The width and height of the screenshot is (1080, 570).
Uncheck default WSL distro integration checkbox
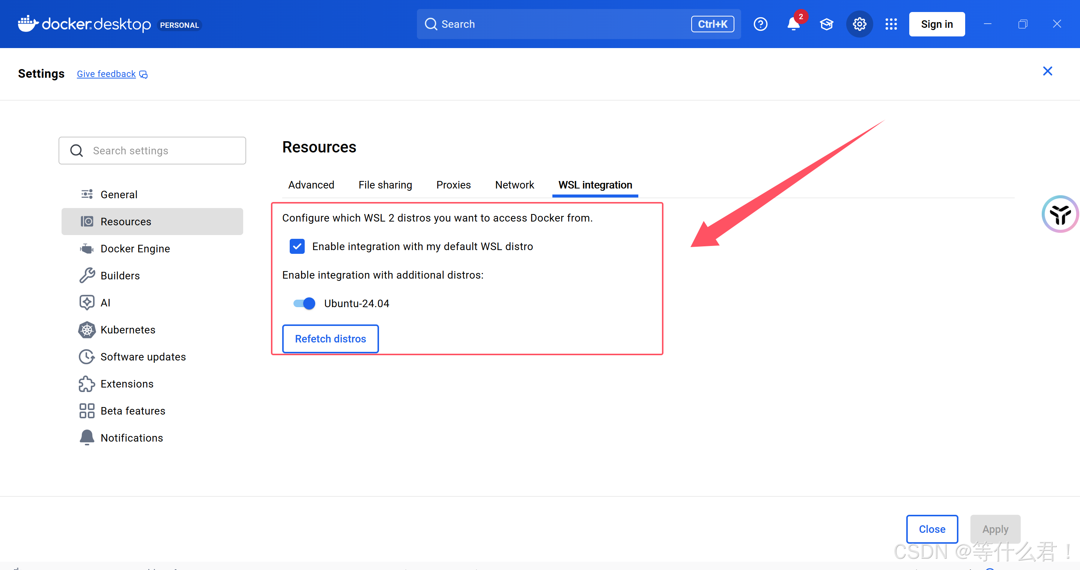(x=297, y=246)
